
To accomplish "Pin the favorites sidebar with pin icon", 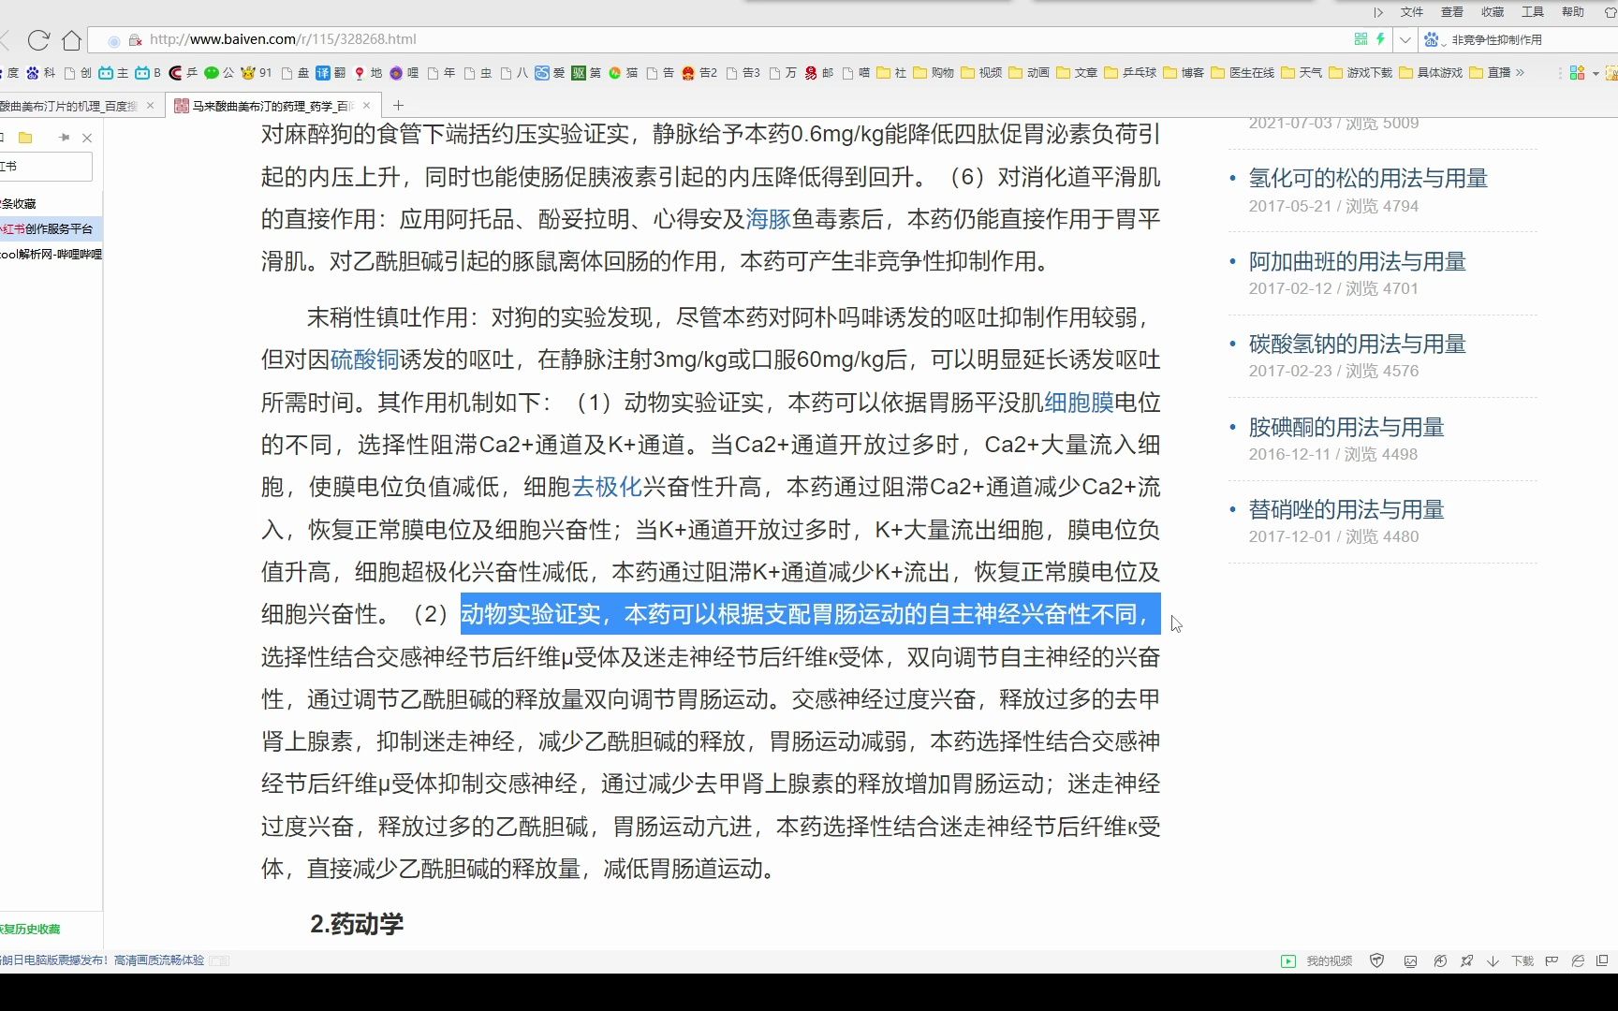I will [x=64, y=138].
